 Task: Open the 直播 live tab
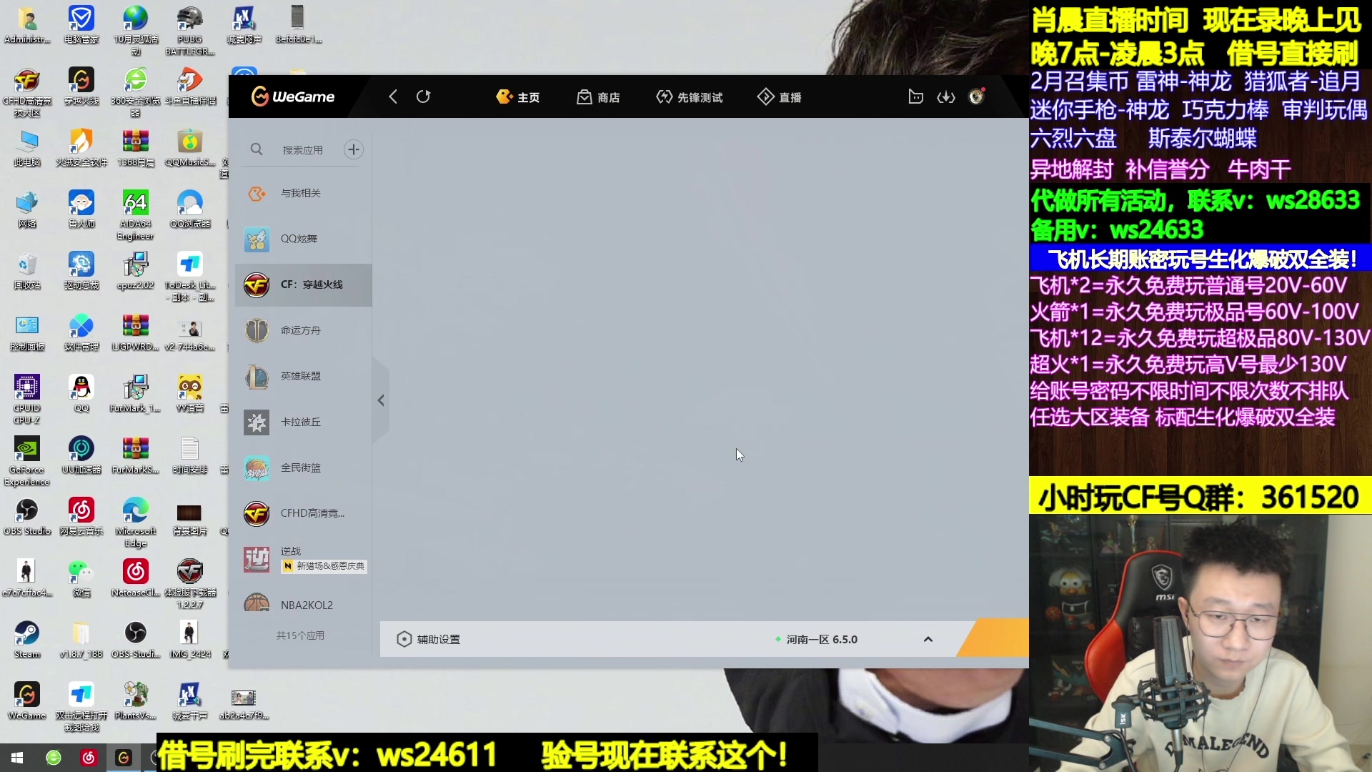780,97
